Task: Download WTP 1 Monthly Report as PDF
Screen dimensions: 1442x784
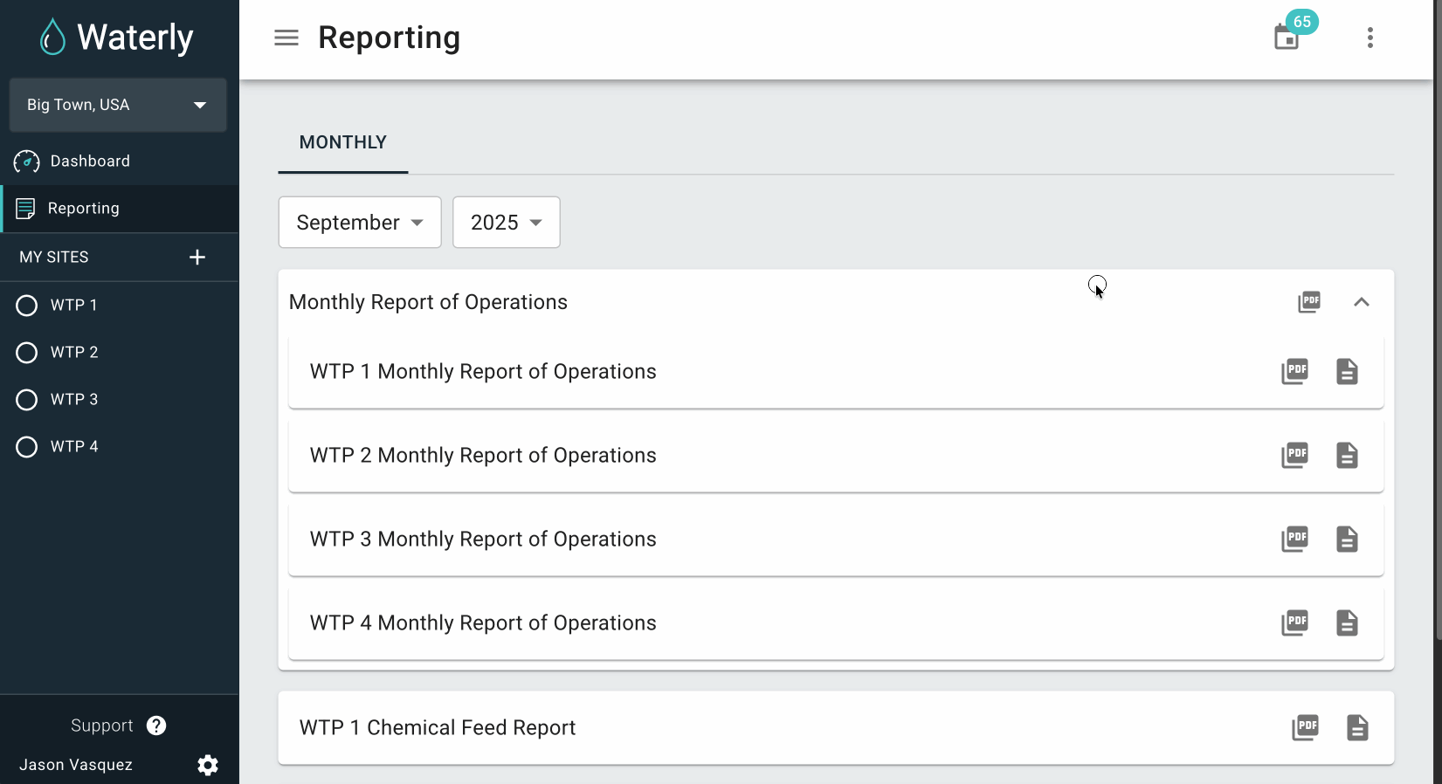Action: point(1294,371)
